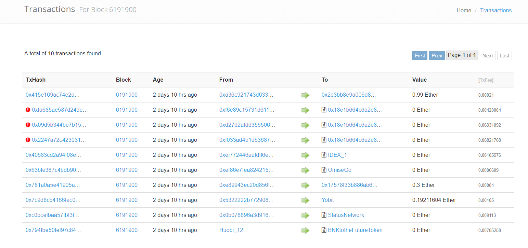Open the from address 0xf6e89c15731d611
The width and height of the screenshot is (528, 248).
[x=247, y=110]
